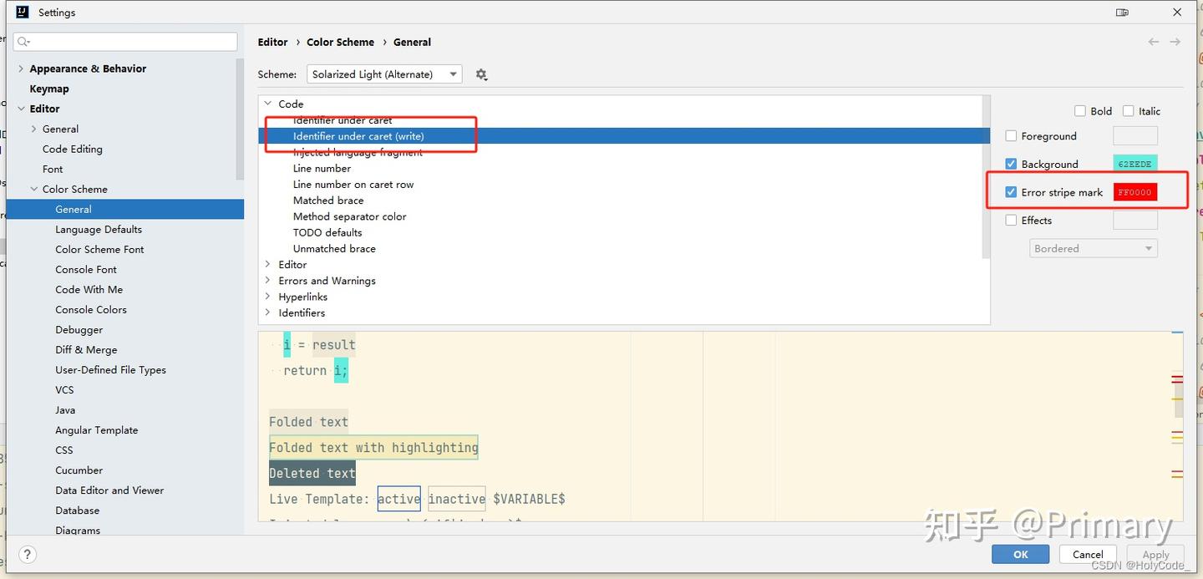The image size is (1203, 579).
Task: Click Color Scheme in the breadcrumb path
Action: (x=340, y=41)
